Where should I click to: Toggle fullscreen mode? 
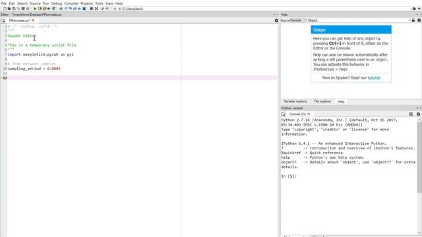(96, 9)
